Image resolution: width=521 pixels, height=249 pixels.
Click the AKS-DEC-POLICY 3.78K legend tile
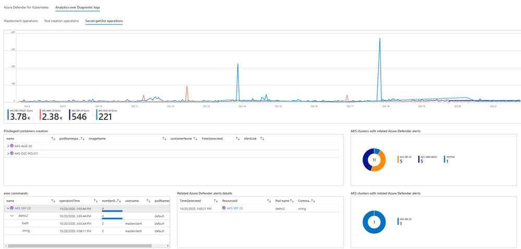[21, 115]
